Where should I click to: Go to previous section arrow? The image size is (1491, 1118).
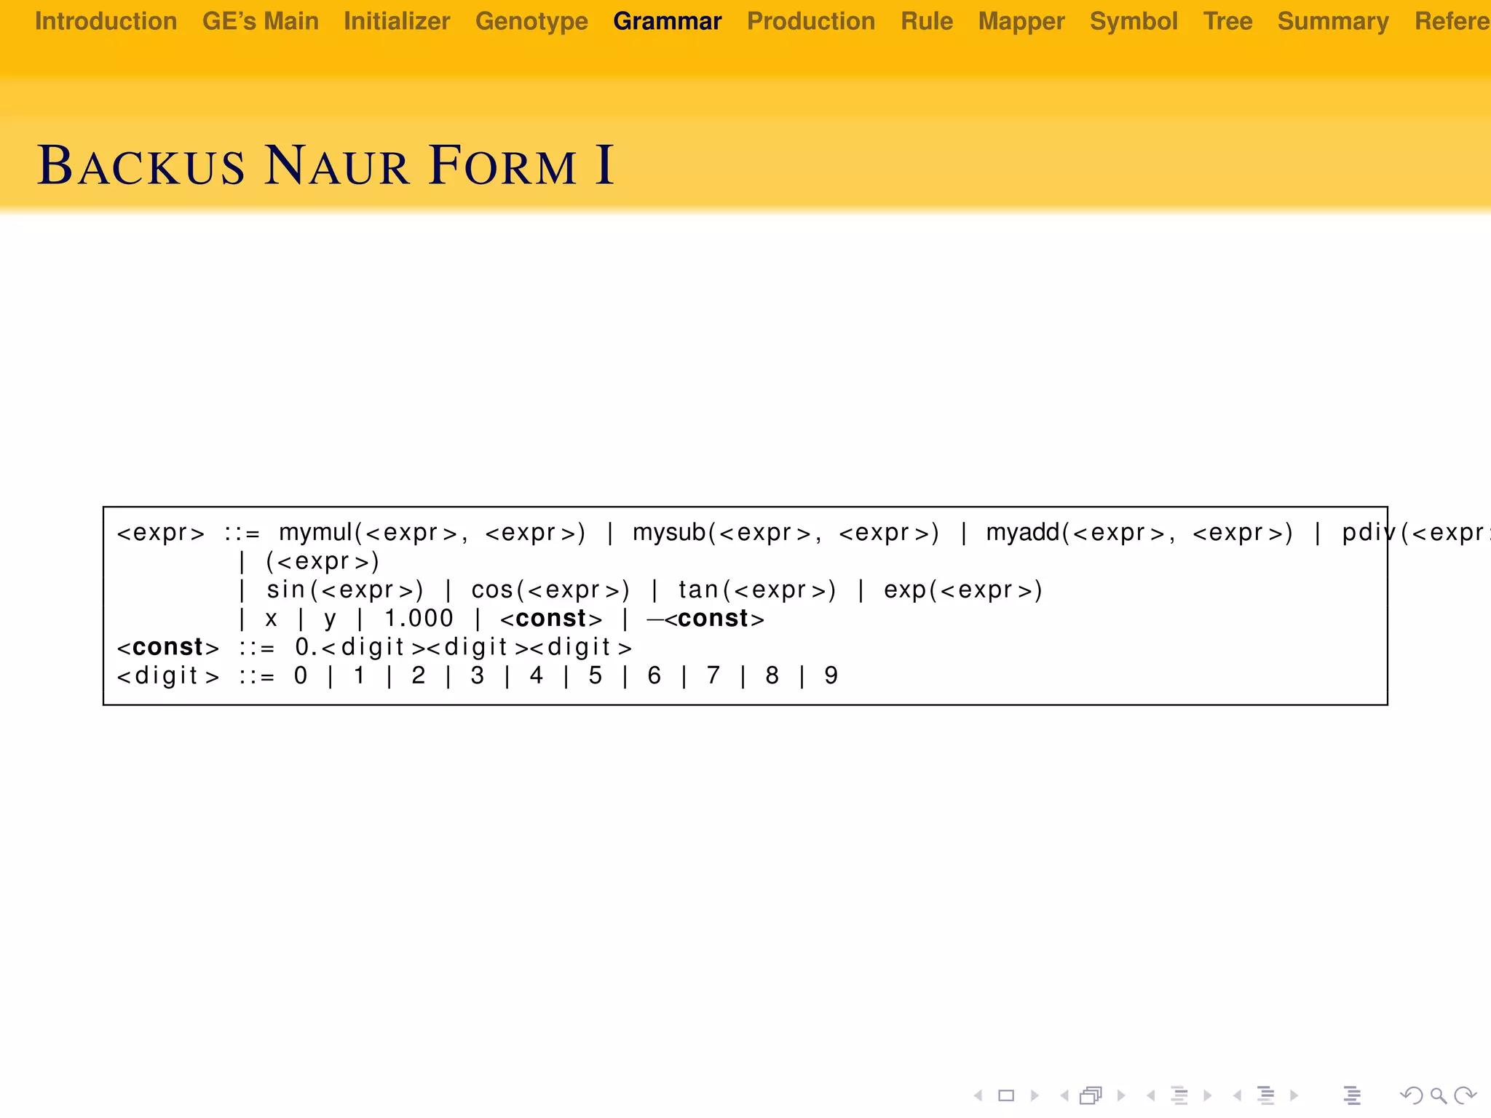click(1237, 1095)
